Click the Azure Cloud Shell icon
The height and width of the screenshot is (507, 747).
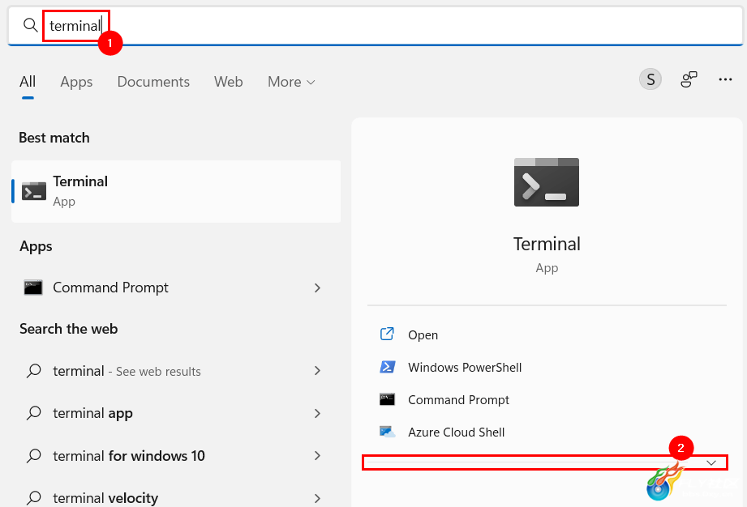(x=388, y=432)
